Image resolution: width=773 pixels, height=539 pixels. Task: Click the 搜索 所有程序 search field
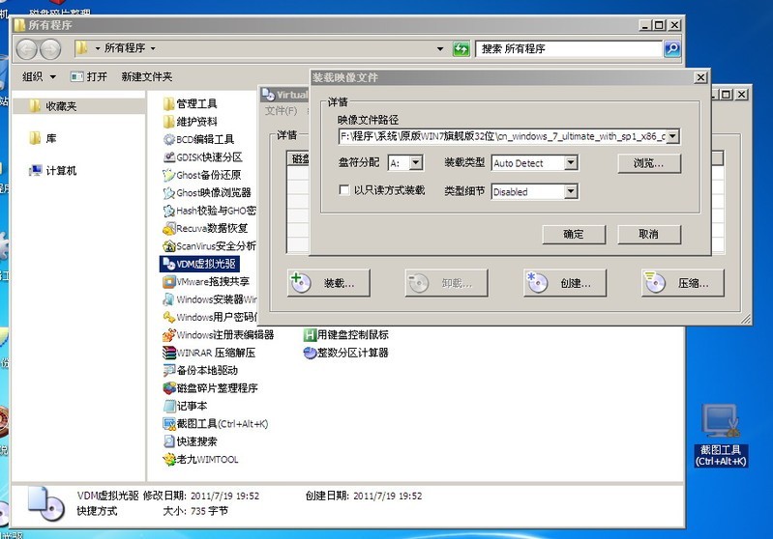coord(569,48)
